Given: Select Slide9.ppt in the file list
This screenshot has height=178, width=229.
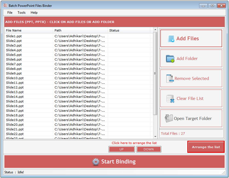Looking at the screenshot, I should click(14, 73).
